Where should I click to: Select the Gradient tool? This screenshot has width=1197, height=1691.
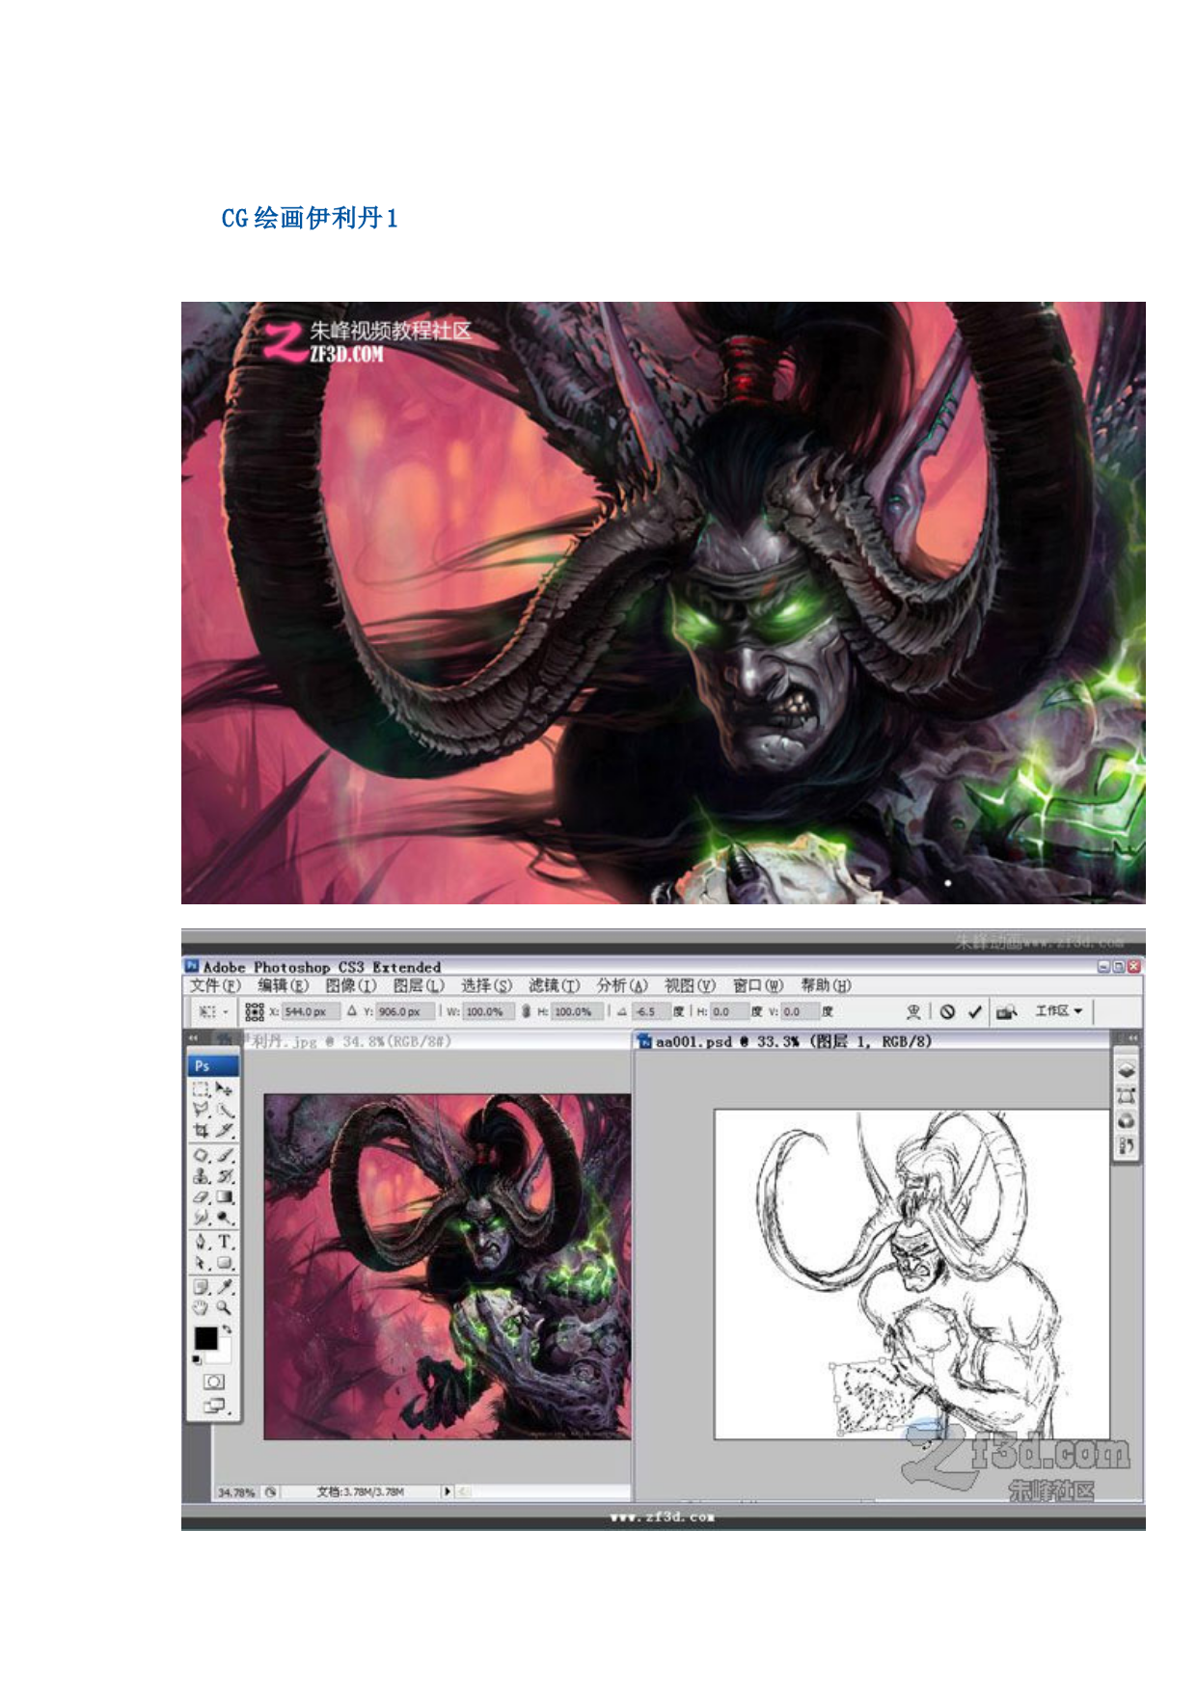[224, 1197]
